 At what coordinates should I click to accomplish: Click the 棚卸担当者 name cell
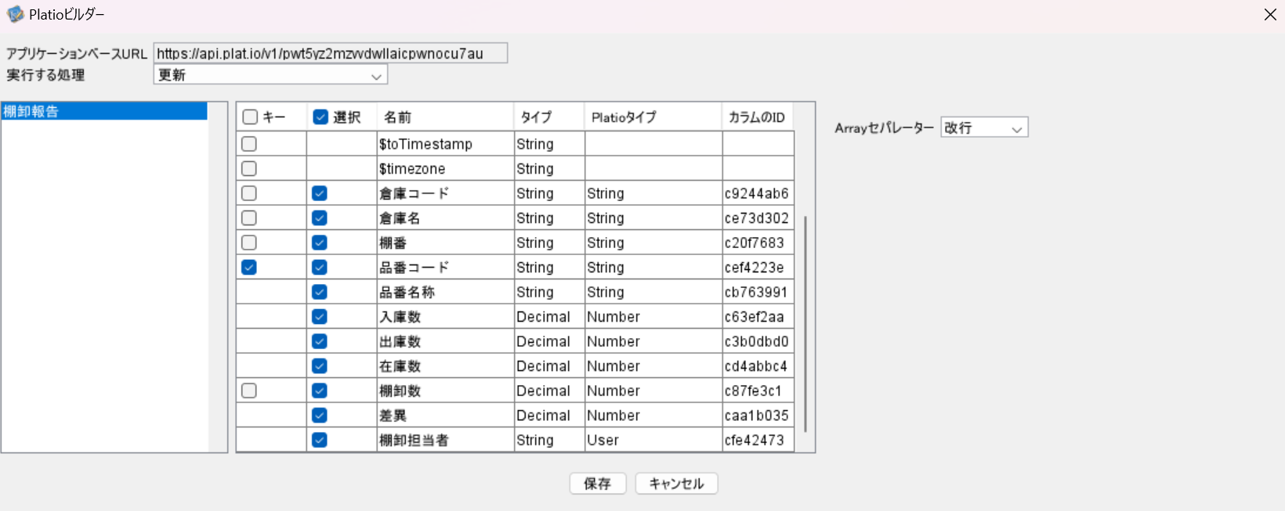445,440
